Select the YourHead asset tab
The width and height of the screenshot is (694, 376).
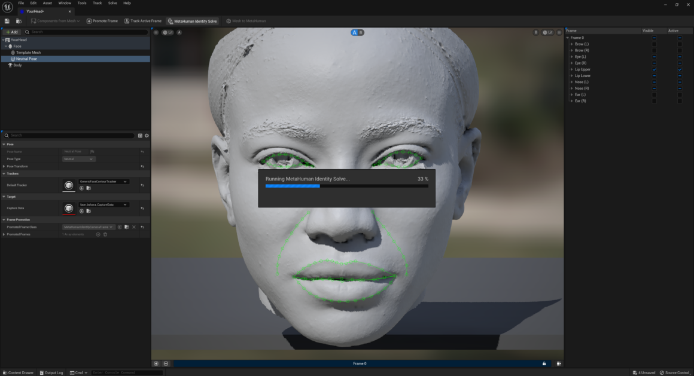pos(45,11)
